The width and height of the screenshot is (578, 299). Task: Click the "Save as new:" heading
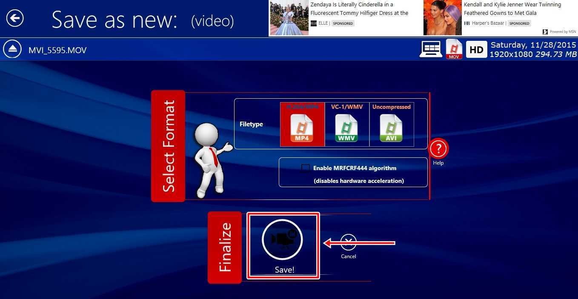click(x=114, y=20)
